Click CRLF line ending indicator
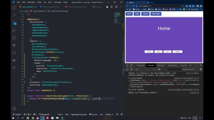 point(67,114)
